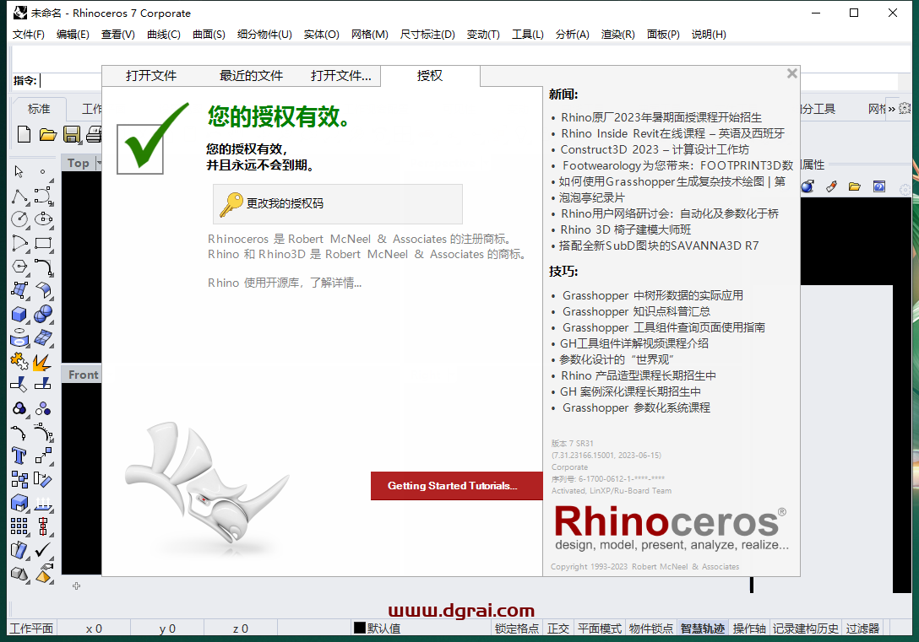This screenshot has width=919, height=642.
Task: Click the 工作平面 coordinate system status entry
Action: tap(31, 628)
